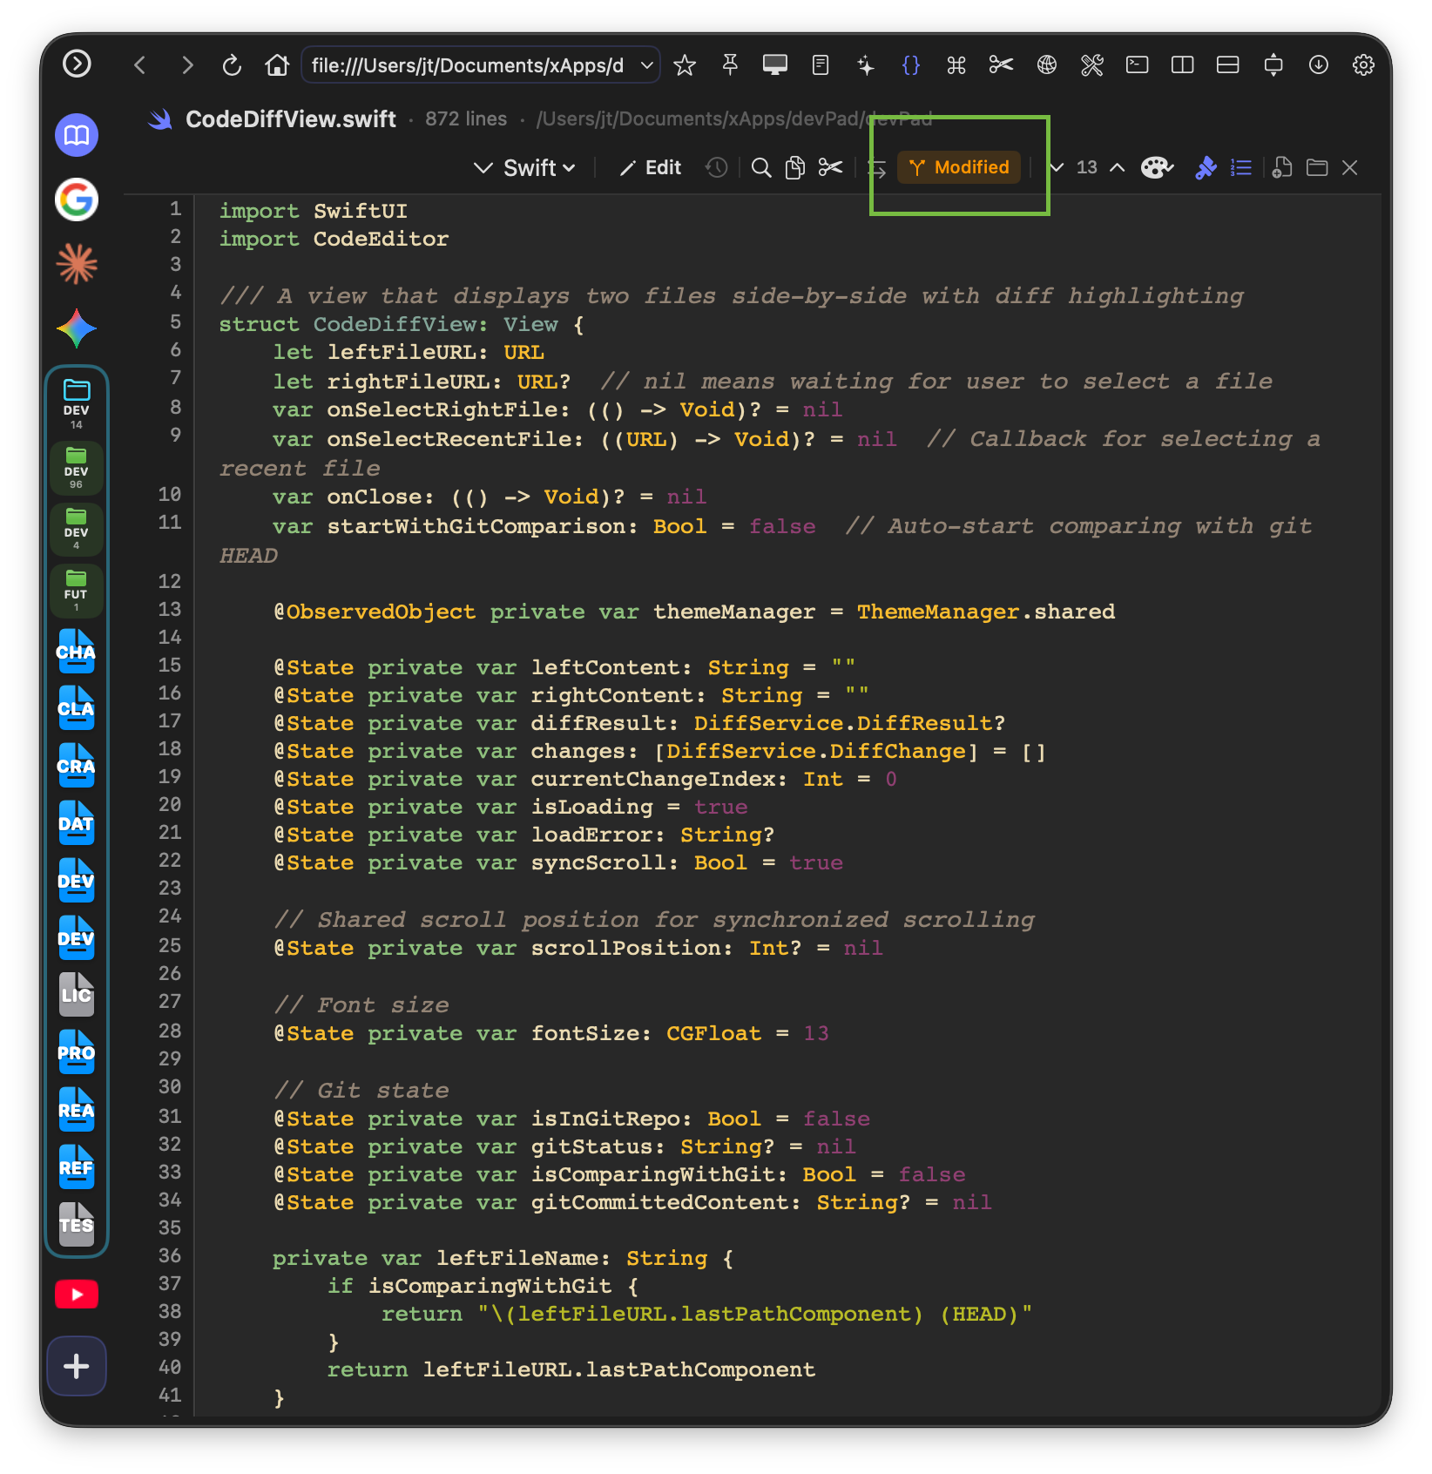Click the scissors icon beside the copy icon
The image size is (1432, 1474).
[830, 167]
